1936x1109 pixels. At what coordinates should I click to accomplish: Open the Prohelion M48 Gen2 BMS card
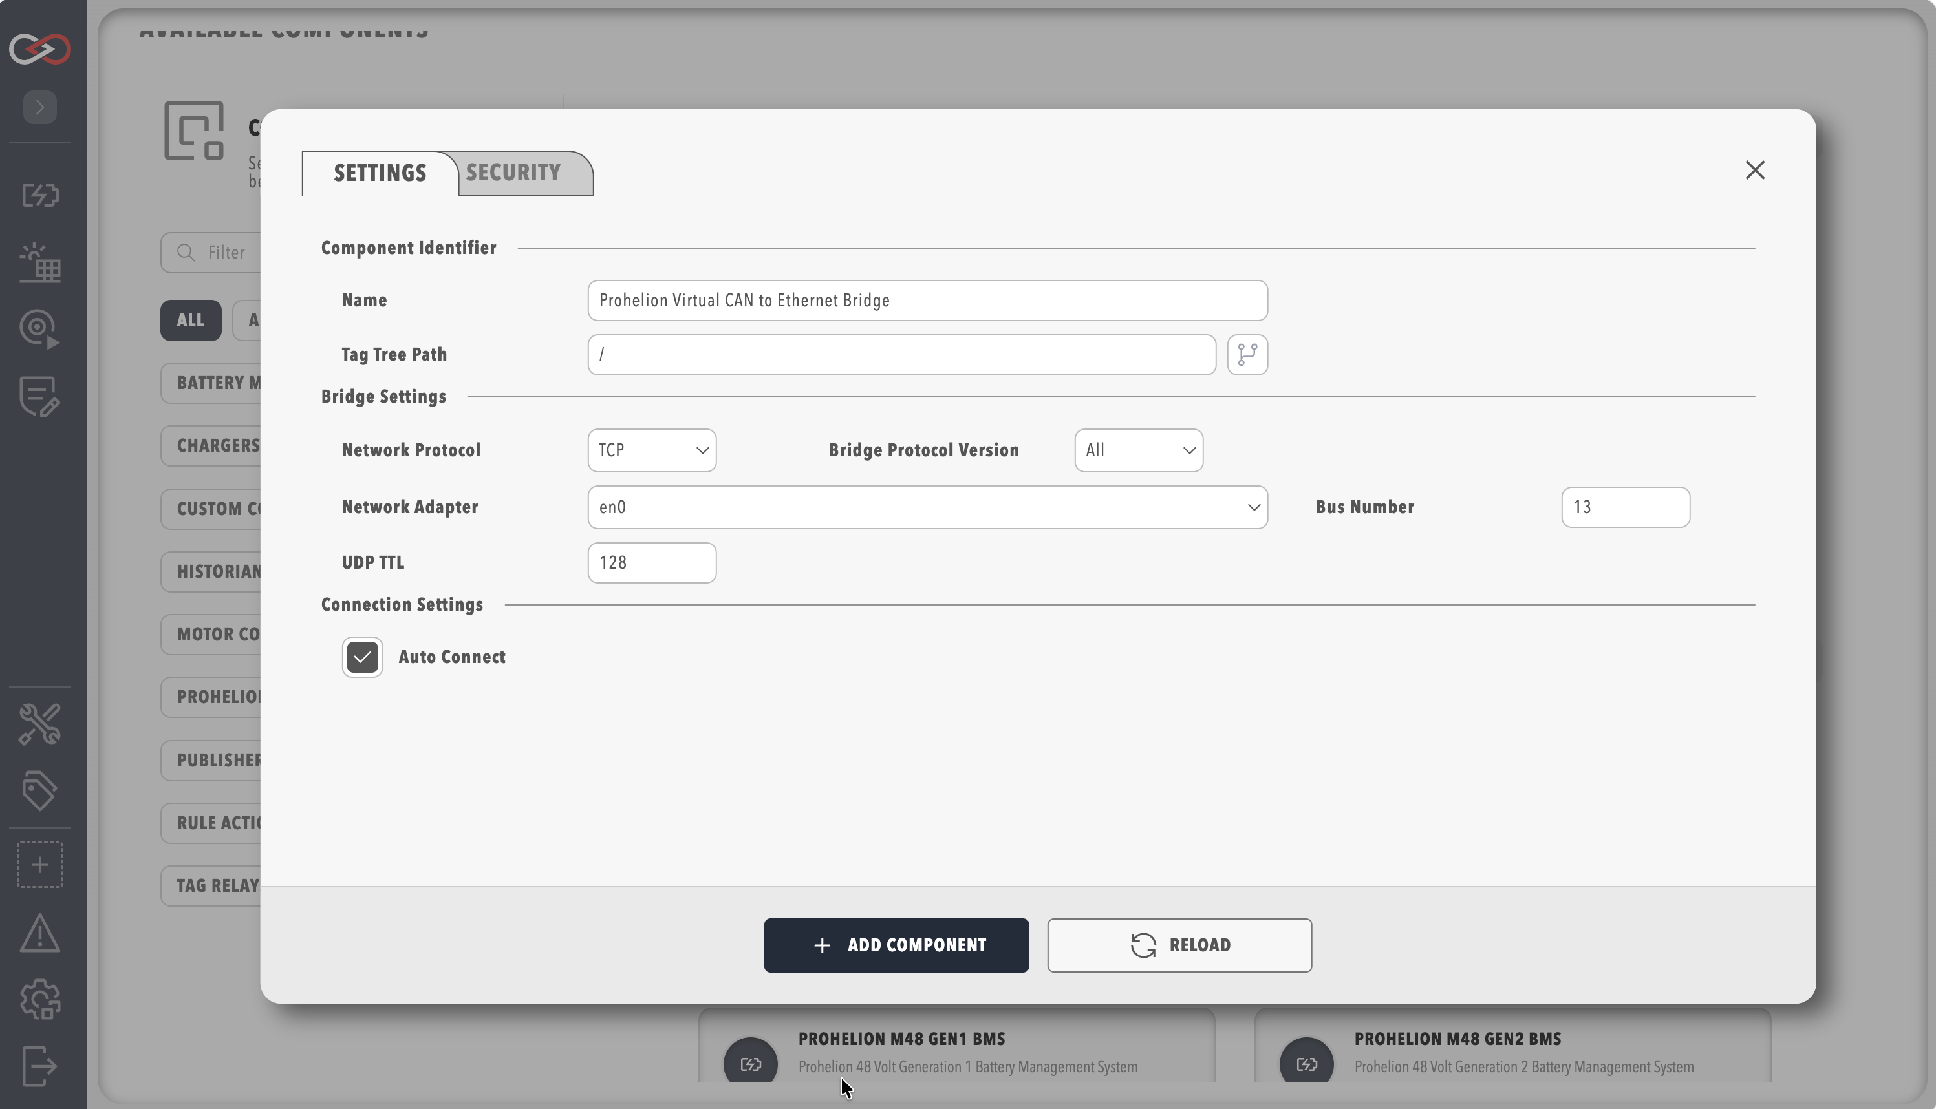point(1512,1046)
